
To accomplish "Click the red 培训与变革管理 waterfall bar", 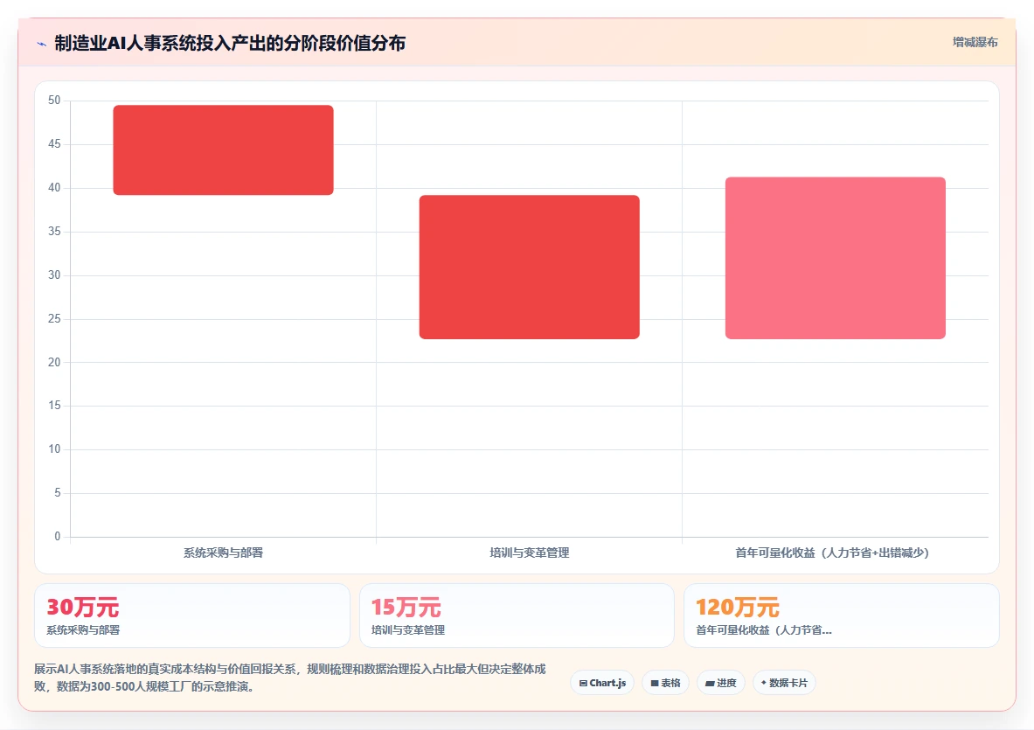I will pyautogui.click(x=530, y=267).
